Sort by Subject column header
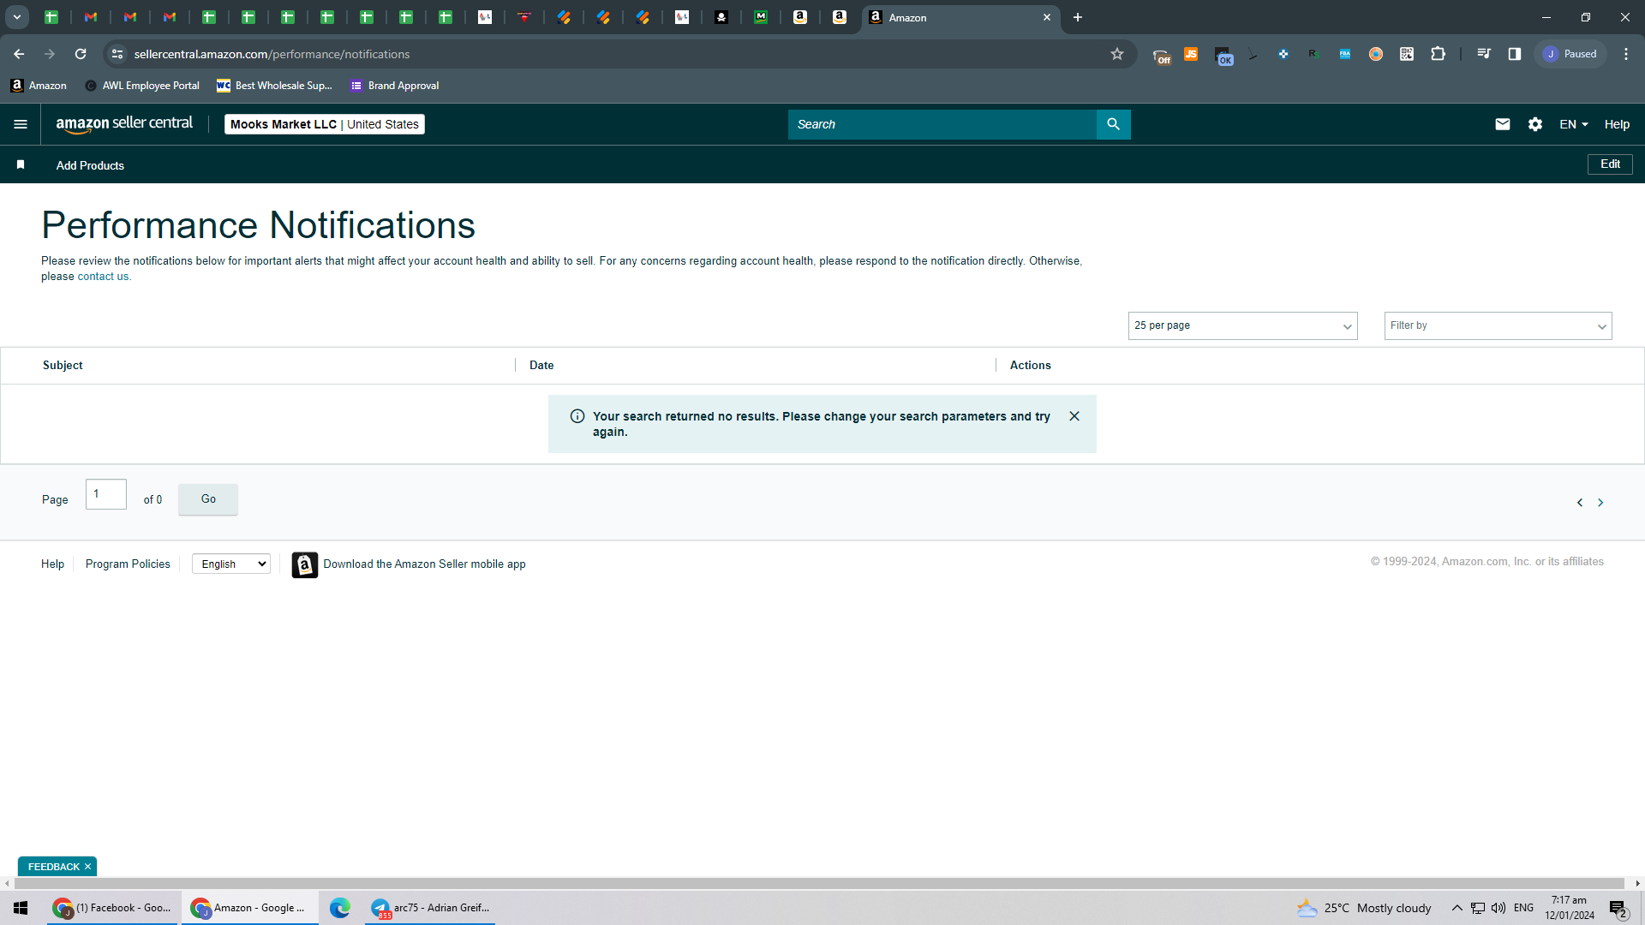 63,365
